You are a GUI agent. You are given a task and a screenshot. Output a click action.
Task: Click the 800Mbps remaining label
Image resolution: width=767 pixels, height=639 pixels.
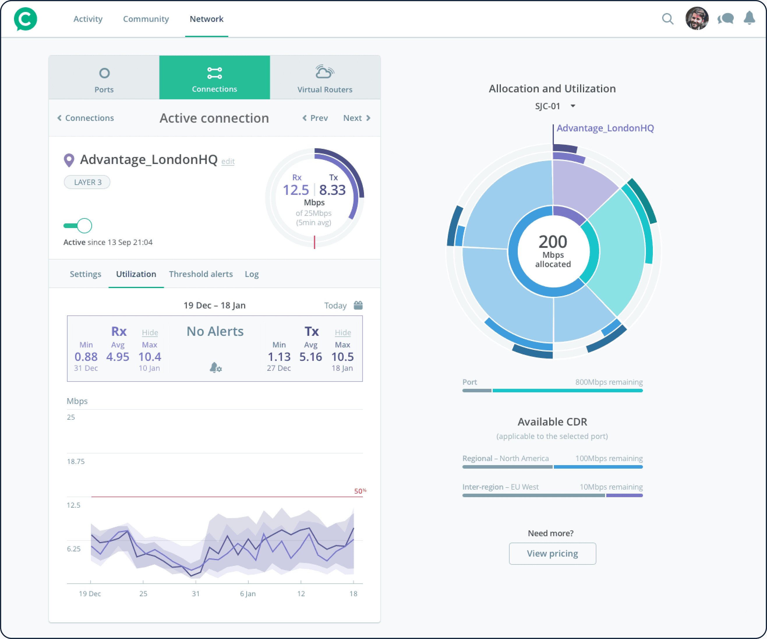point(609,382)
